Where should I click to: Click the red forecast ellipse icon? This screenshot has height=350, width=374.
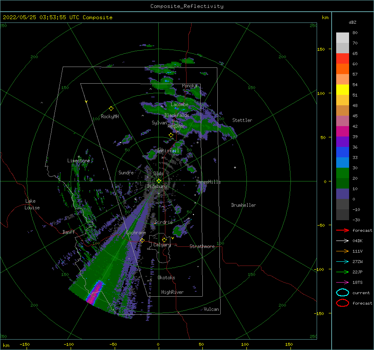coord(342,303)
